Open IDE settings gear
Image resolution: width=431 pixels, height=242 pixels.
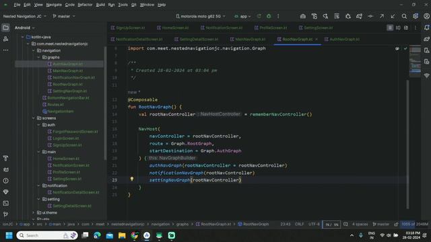point(416,16)
